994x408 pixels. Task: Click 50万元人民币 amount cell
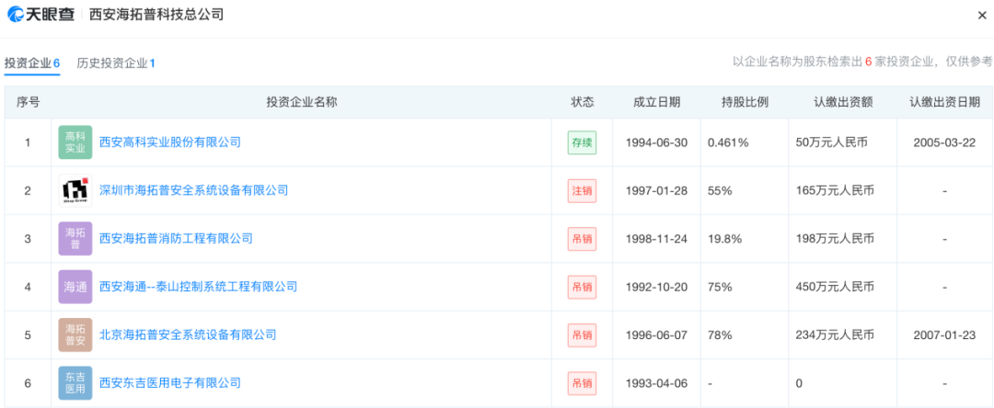tap(832, 142)
